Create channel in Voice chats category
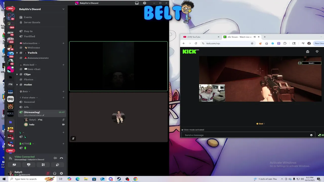 tap(63, 98)
